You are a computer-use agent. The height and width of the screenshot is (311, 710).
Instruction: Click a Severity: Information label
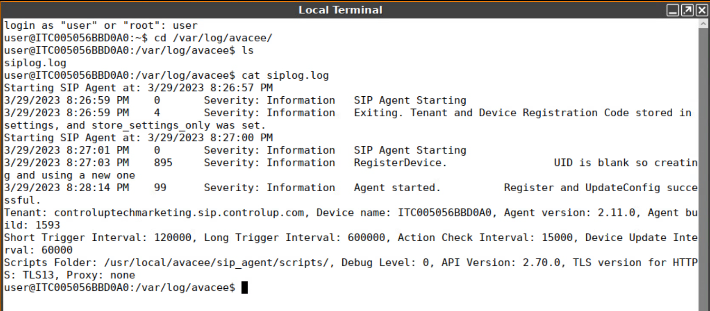(x=269, y=100)
